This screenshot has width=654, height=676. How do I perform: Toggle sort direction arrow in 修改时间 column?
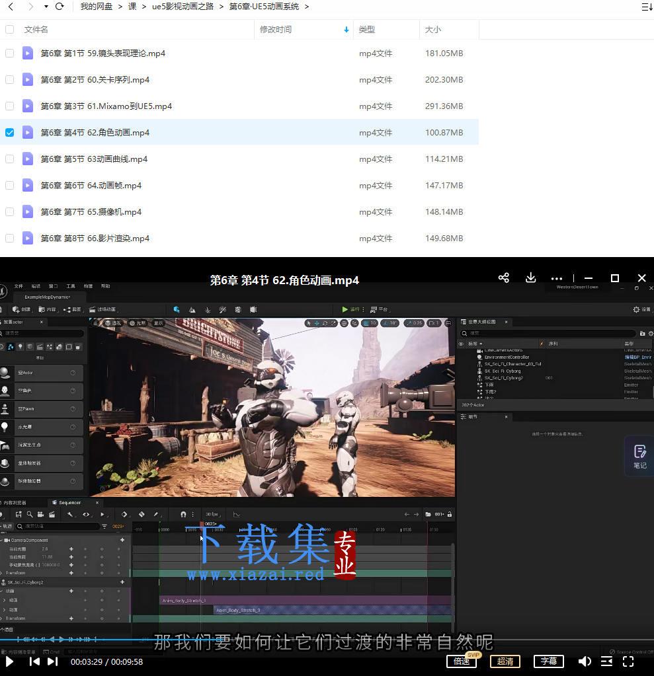pos(346,30)
